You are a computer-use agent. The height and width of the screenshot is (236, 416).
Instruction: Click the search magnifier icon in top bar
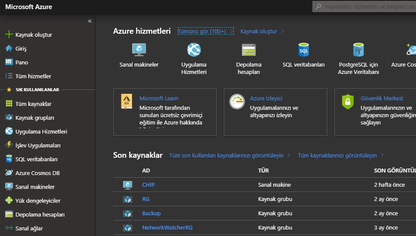pos(318,6)
